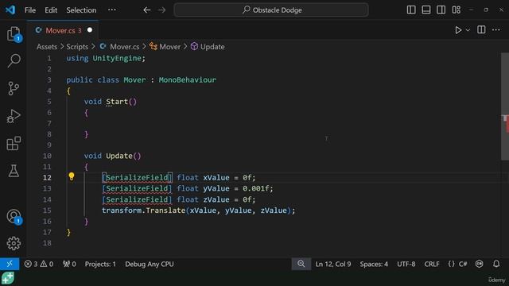Click SerializeField on line 14
Screen dimensions: 509x286
(137, 199)
